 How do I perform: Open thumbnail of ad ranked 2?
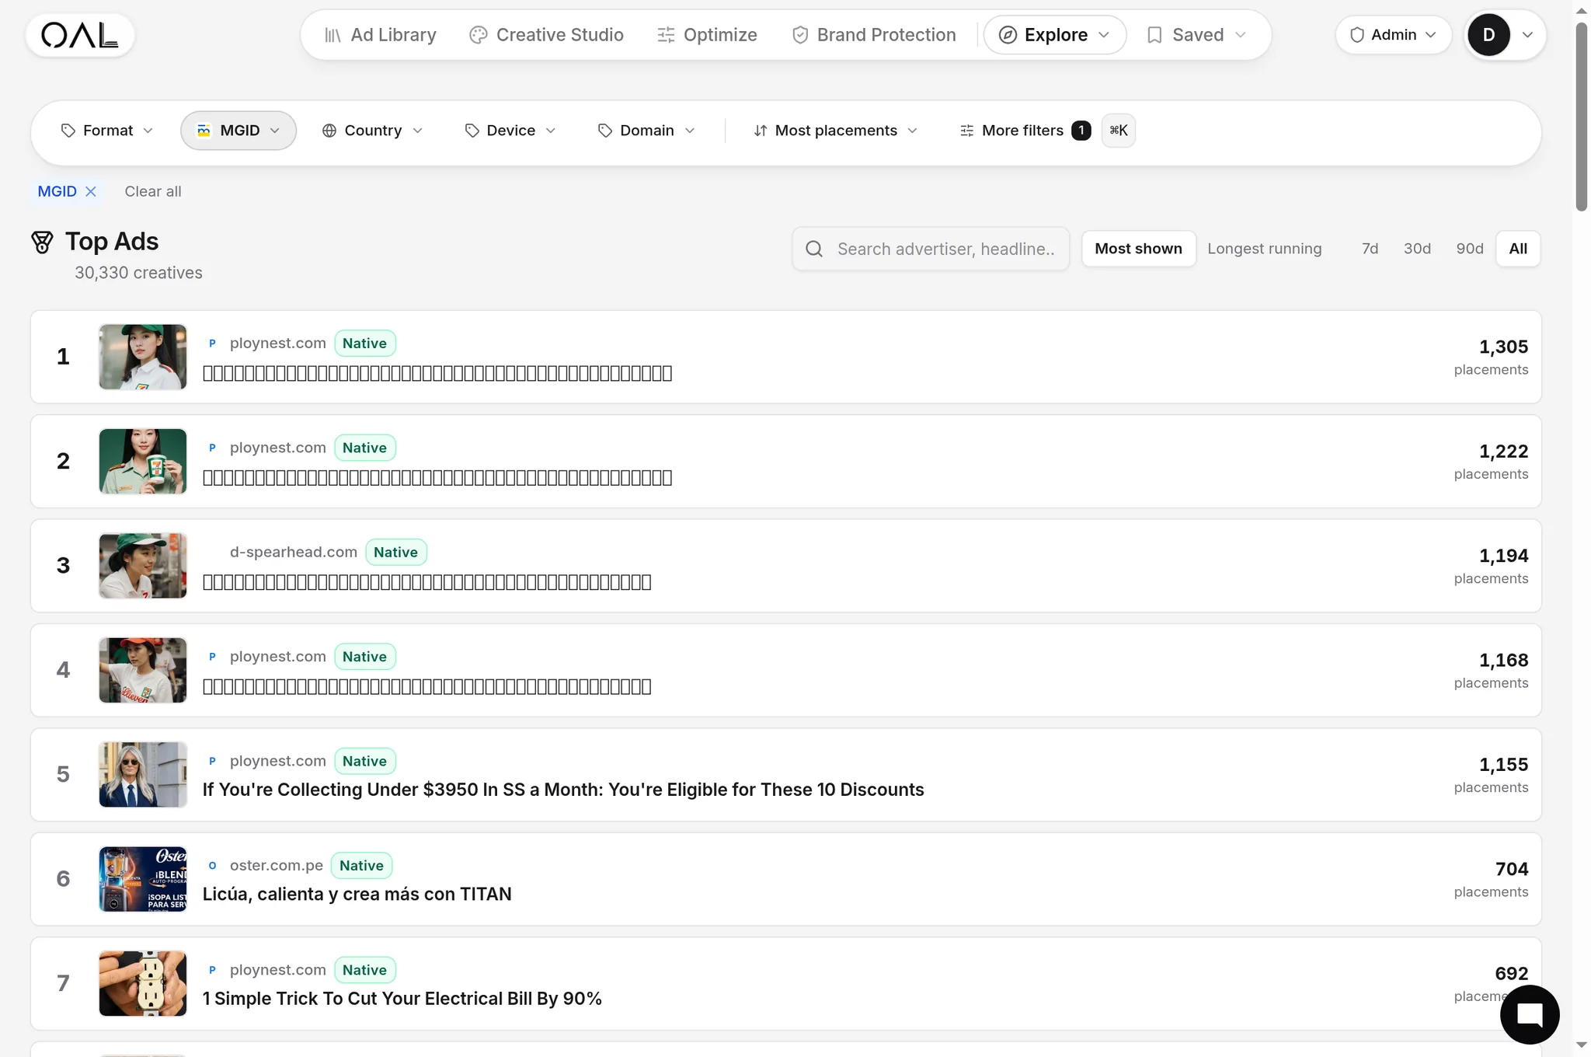143,461
